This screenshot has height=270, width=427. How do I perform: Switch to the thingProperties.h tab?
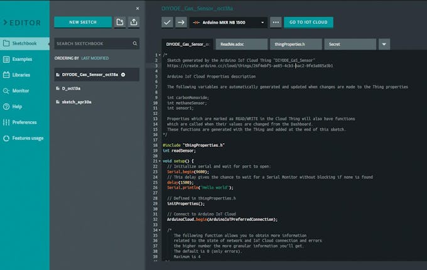[295, 45]
